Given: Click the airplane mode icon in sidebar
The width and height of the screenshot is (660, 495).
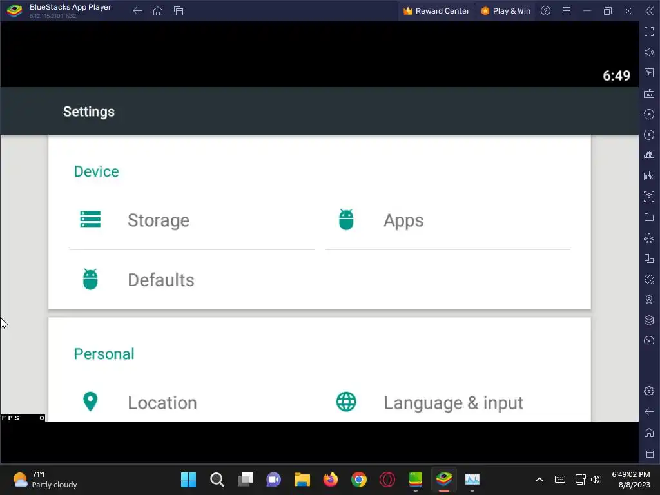Looking at the screenshot, I should pyautogui.click(x=649, y=238).
